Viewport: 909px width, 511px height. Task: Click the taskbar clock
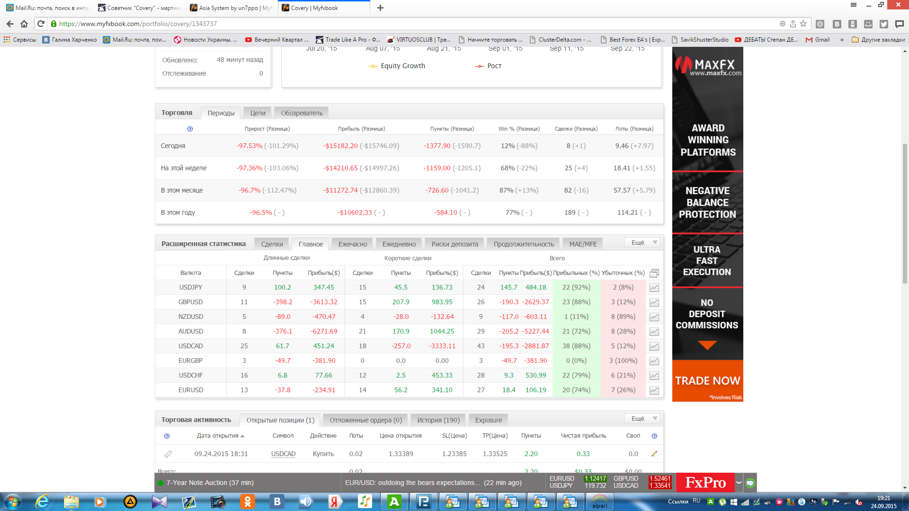point(883,502)
